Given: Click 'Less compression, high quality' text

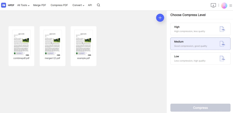Looking at the screenshot, I should pyautogui.click(x=190, y=61).
